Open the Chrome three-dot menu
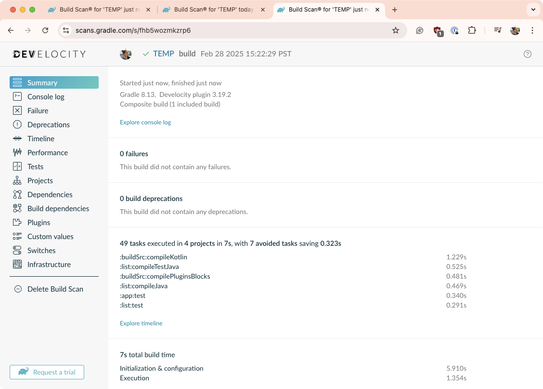This screenshot has height=389, width=543. click(x=532, y=30)
